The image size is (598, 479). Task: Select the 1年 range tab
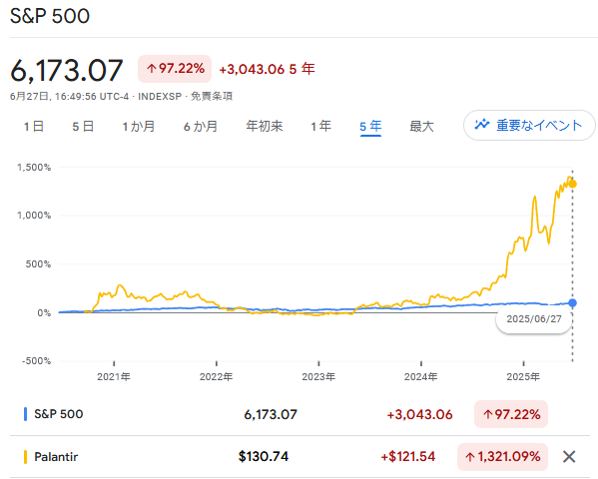(x=320, y=126)
